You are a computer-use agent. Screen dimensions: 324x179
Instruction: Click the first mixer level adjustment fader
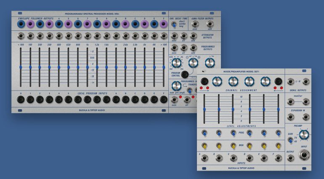pyautogui.click(x=204, y=109)
